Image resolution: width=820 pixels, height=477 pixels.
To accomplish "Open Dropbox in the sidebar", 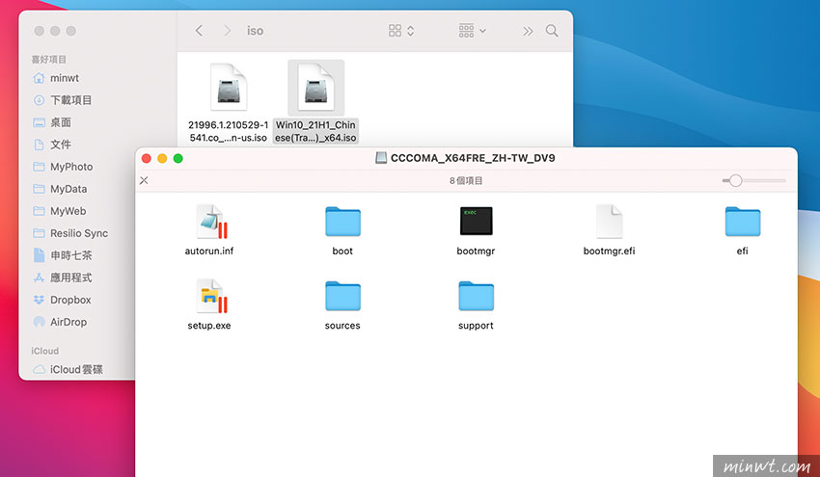I will coord(62,300).
